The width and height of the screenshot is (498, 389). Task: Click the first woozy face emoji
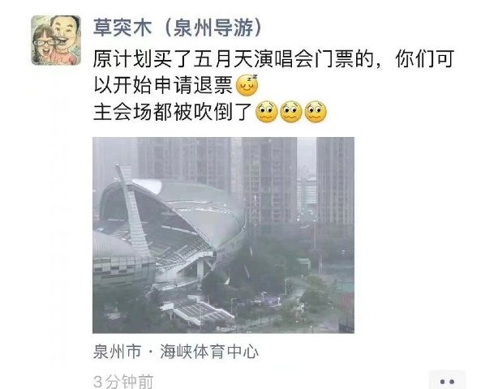tap(267, 112)
